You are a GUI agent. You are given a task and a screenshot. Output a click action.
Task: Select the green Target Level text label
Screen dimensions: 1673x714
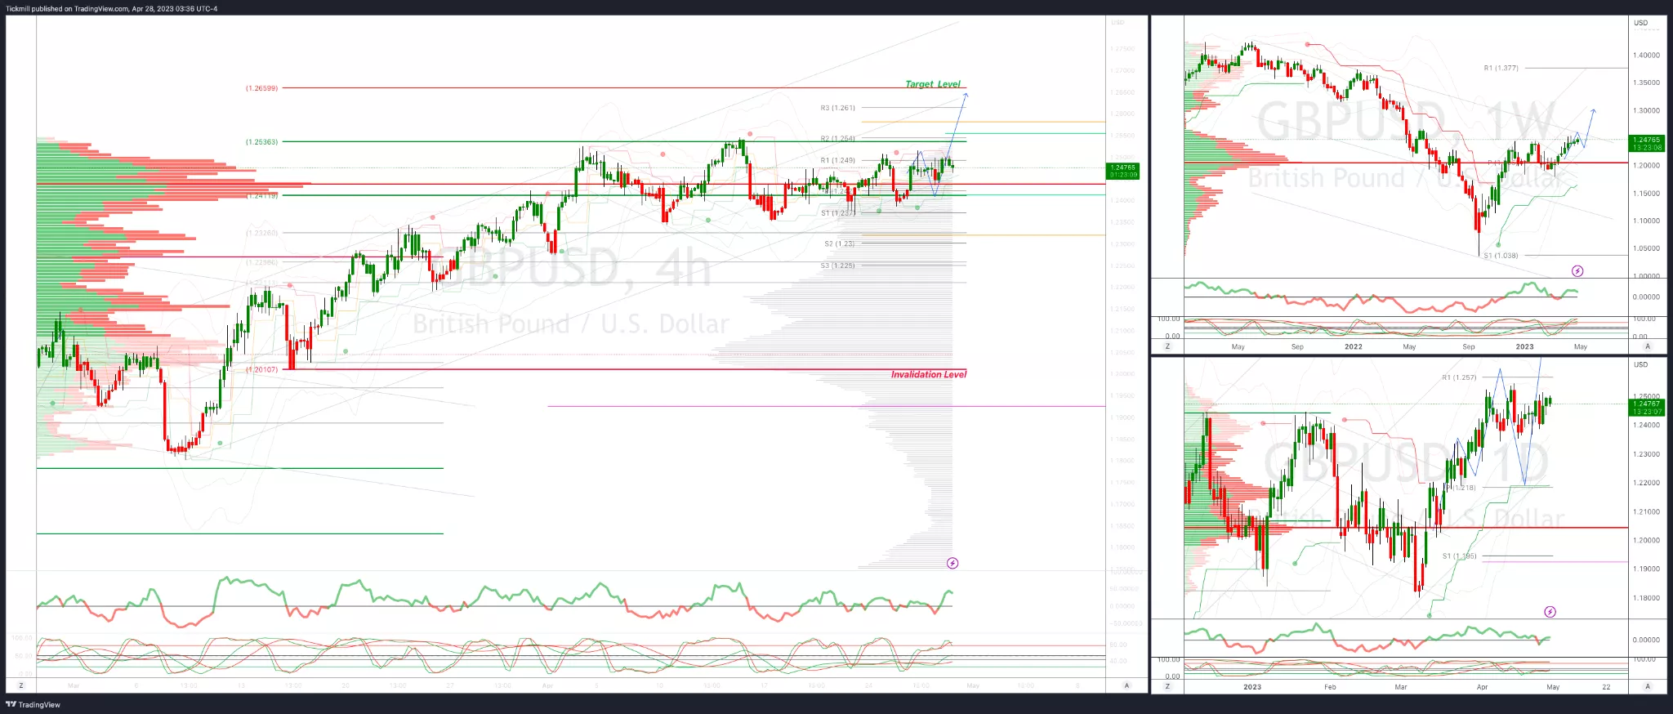point(933,84)
